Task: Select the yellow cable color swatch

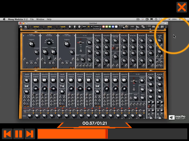Action: pyautogui.click(x=107, y=27)
